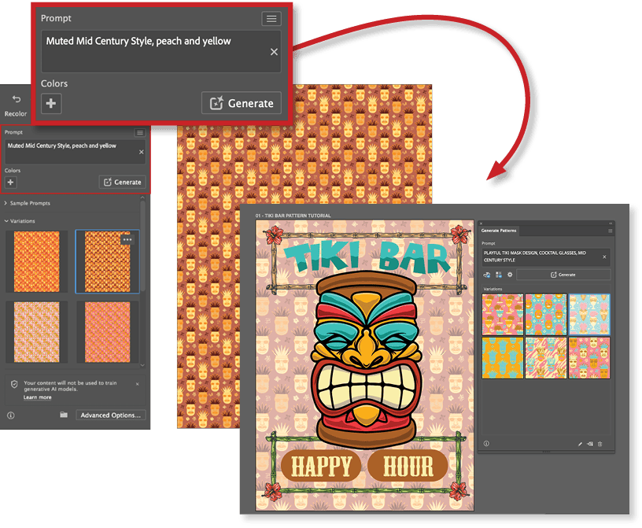Open the Learn more link
This screenshot has height=528, width=642.
(37, 397)
